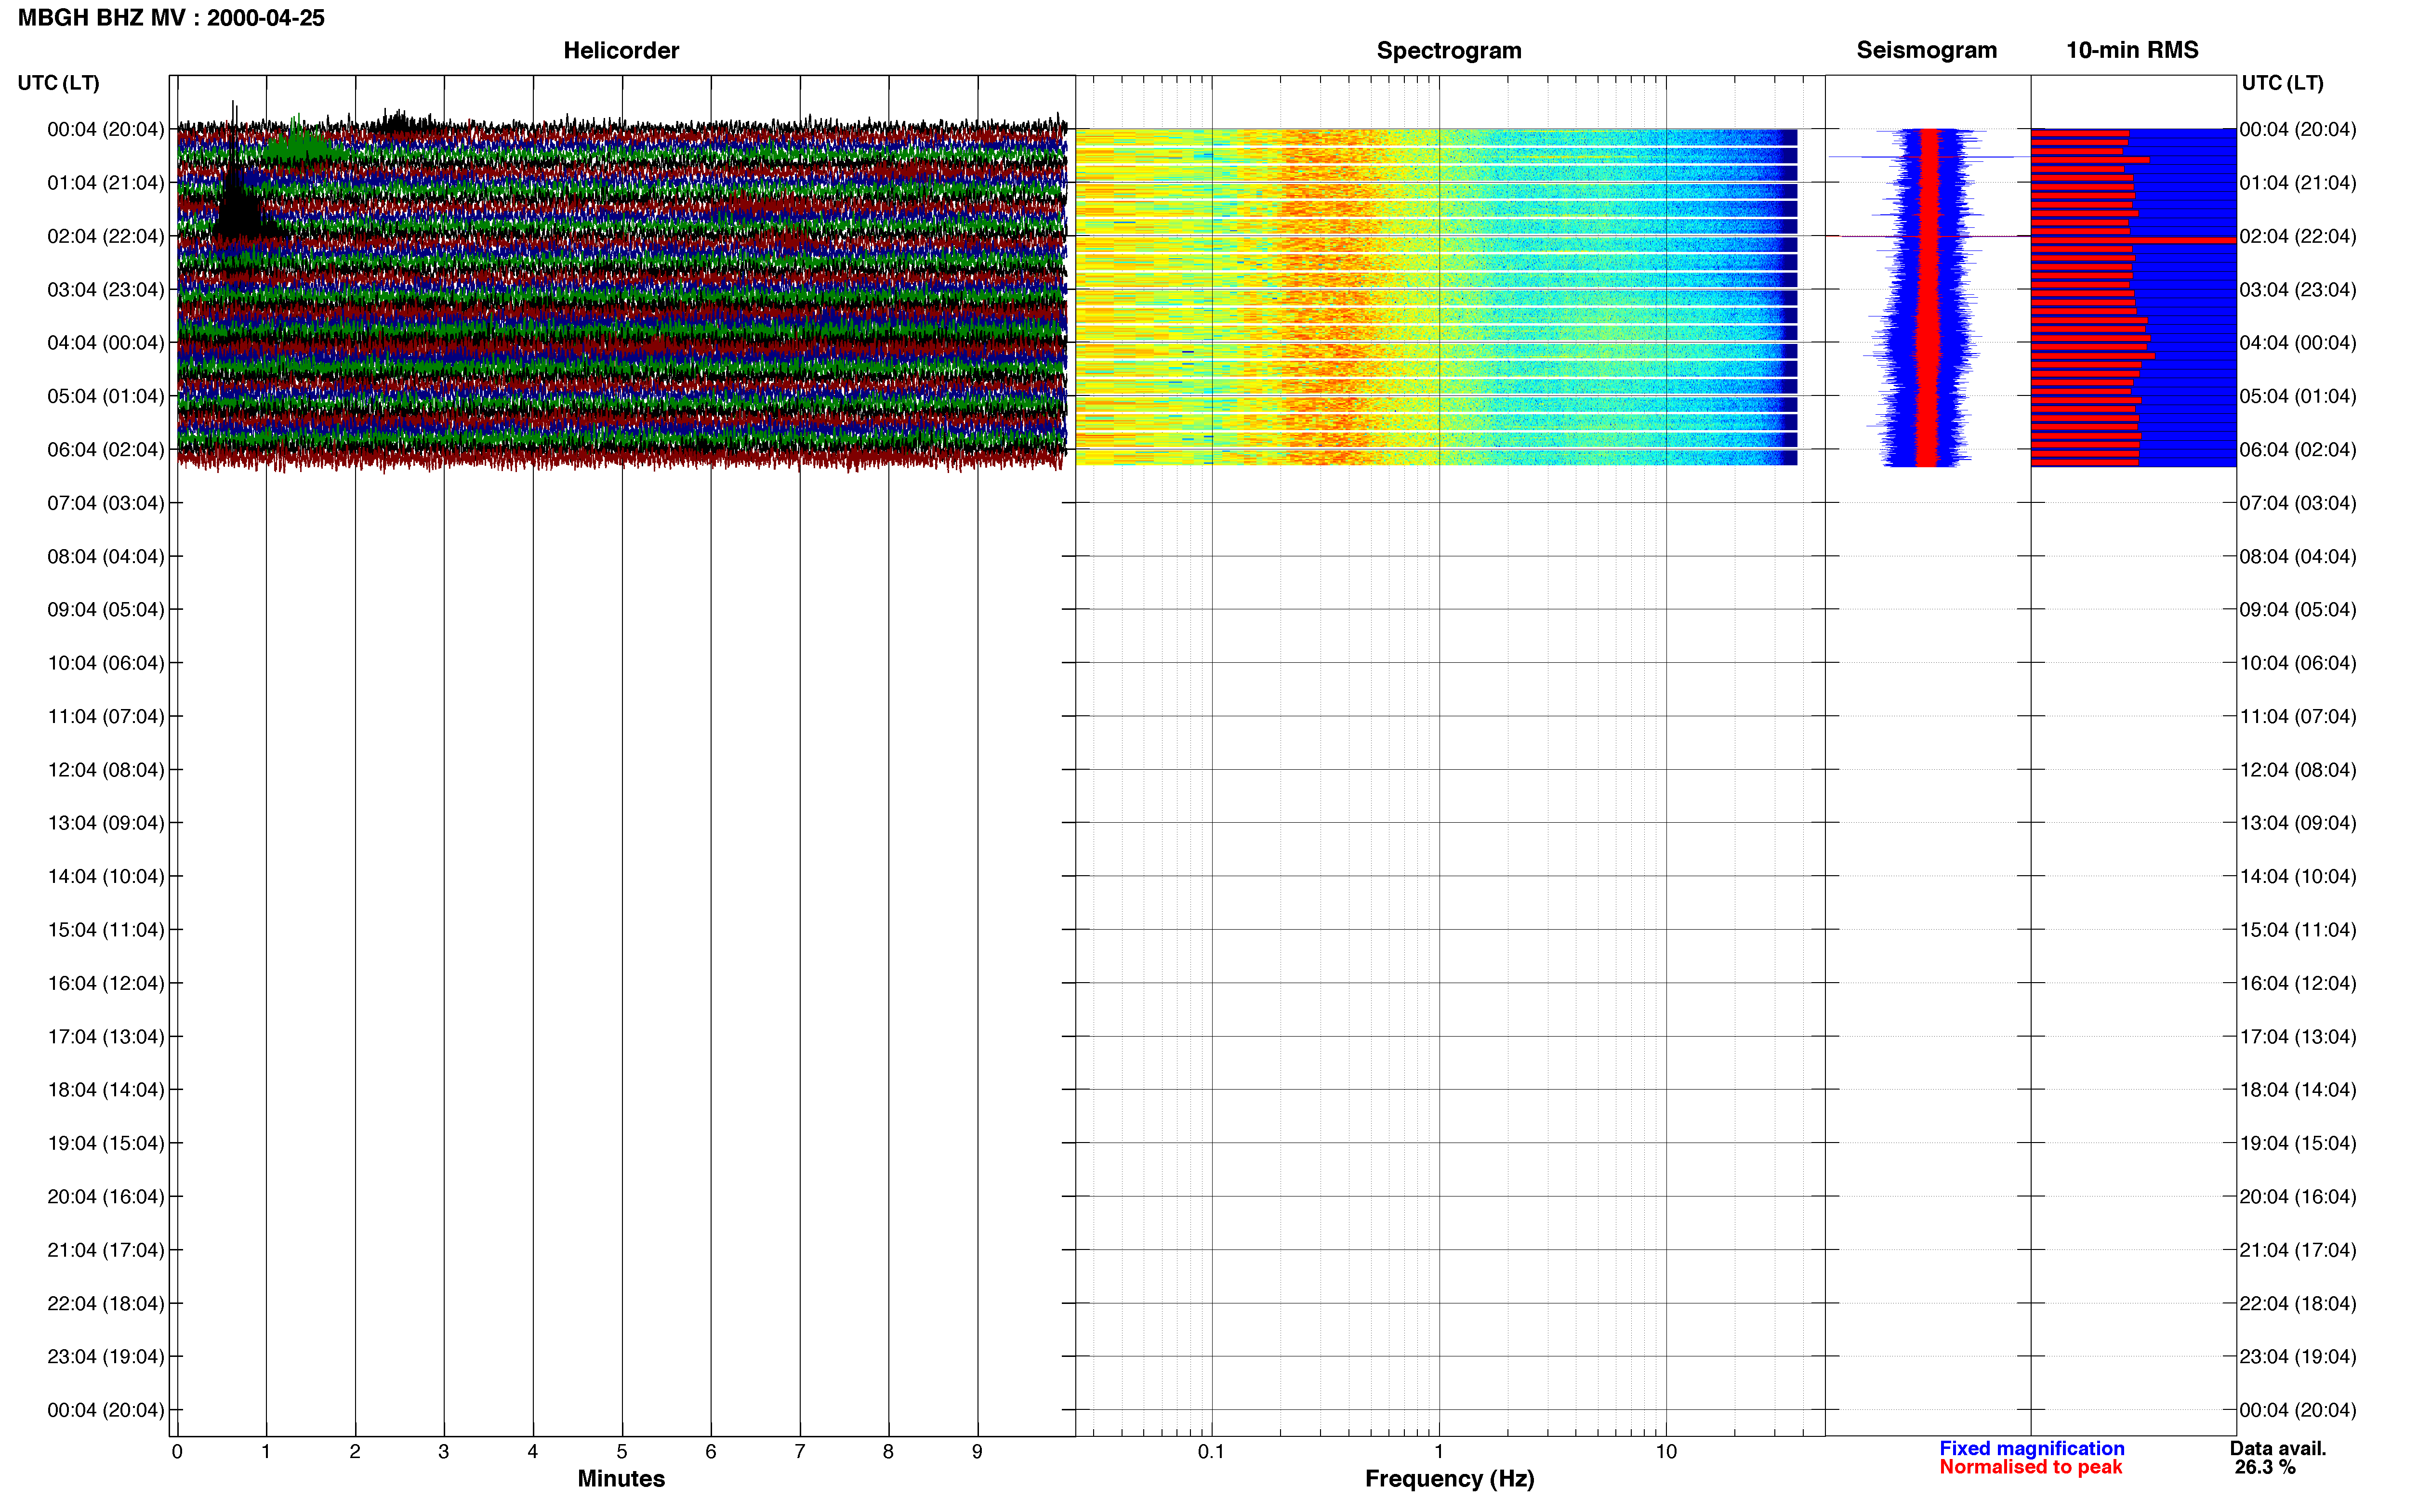Click the red seismogram trace center
The width and height of the screenshot is (2418, 1512).
(x=1928, y=297)
